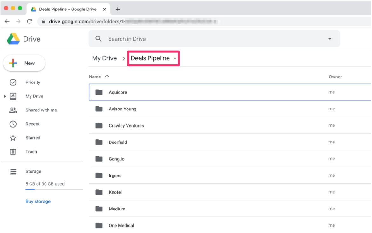Click the storage usage bar

tap(54, 190)
